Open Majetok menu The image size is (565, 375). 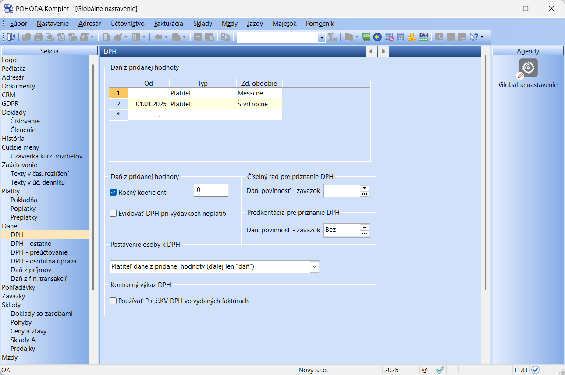pyautogui.click(x=284, y=24)
